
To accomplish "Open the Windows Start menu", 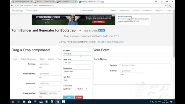I will point(13,102).
